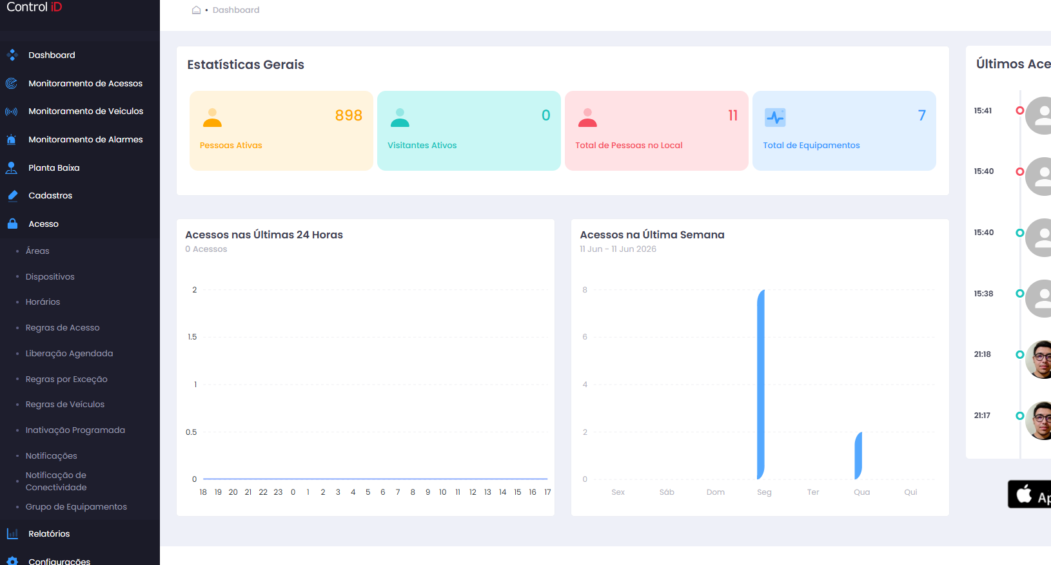This screenshot has width=1051, height=565.
Task: Click the home icon in the breadcrumb
Action: tap(196, 10)
